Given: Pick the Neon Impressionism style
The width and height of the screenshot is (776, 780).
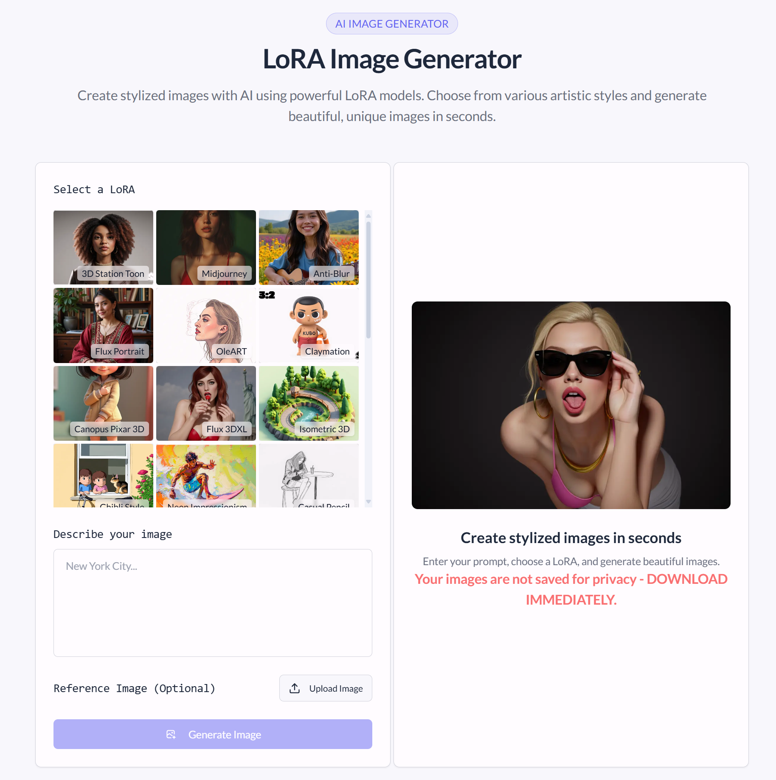Looking at the screenshot, I should (206, 476).
